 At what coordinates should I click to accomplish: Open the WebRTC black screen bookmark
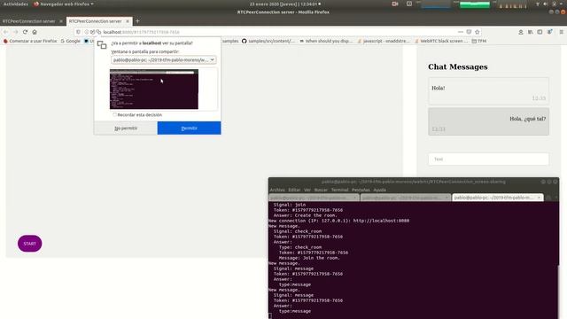click(441, 41)
